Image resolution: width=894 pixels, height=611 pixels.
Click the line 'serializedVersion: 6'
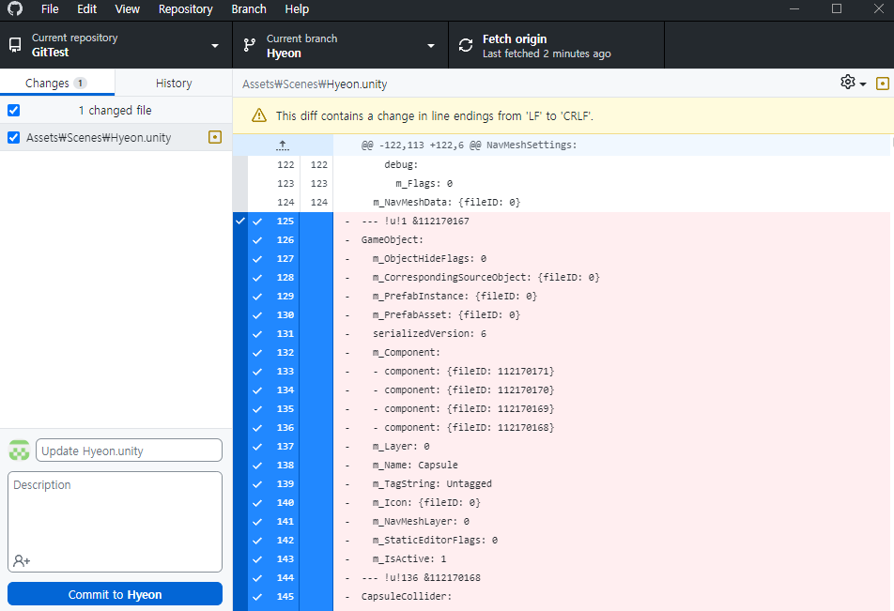(429, 334)
